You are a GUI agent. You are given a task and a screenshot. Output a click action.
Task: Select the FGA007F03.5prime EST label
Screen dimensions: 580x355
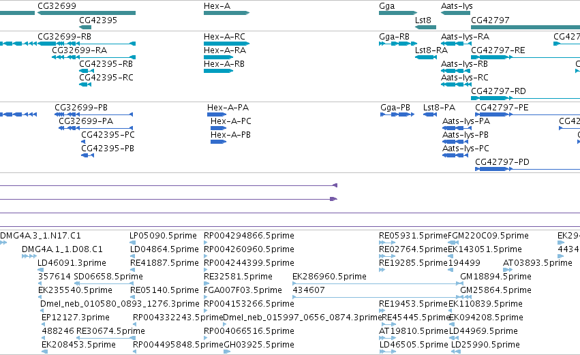pos(243,291)
